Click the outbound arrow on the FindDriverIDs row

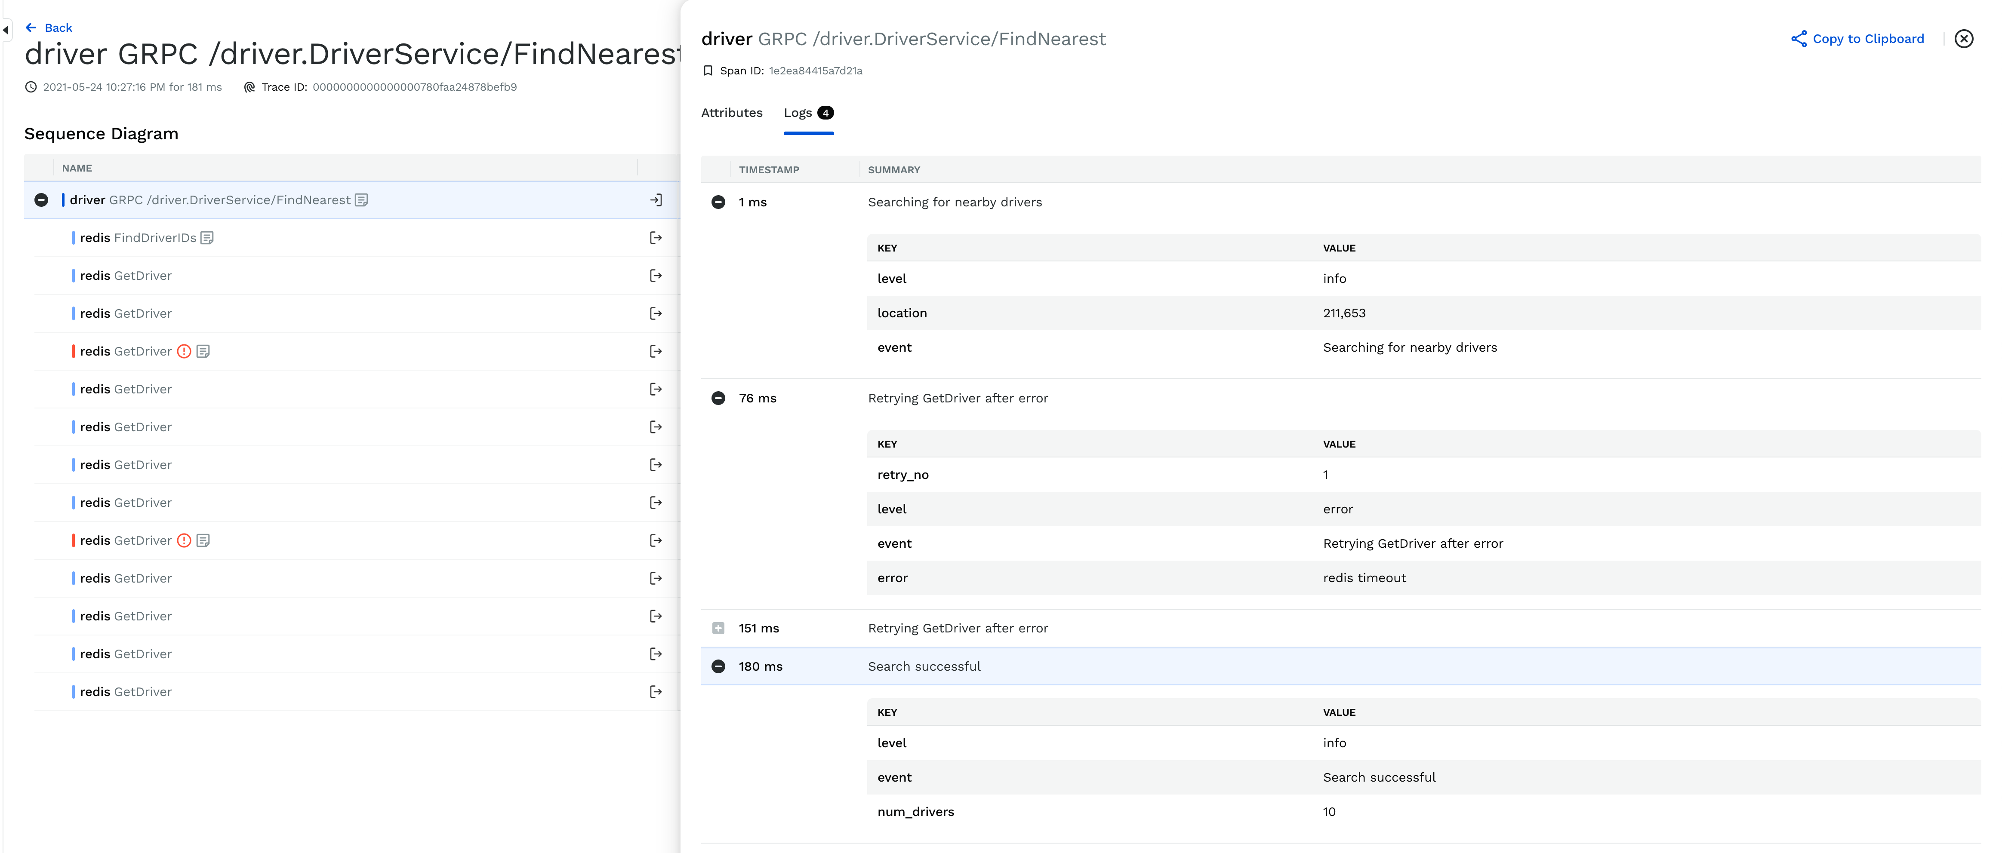pyautogui.click(x=655, y=238)
